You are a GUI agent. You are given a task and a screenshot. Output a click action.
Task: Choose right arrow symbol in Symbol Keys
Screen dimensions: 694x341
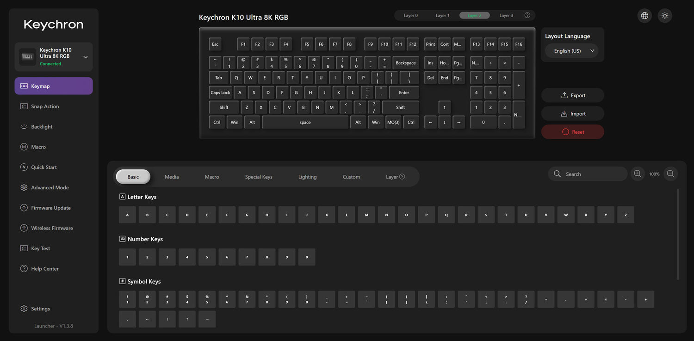tap(207, 319)
